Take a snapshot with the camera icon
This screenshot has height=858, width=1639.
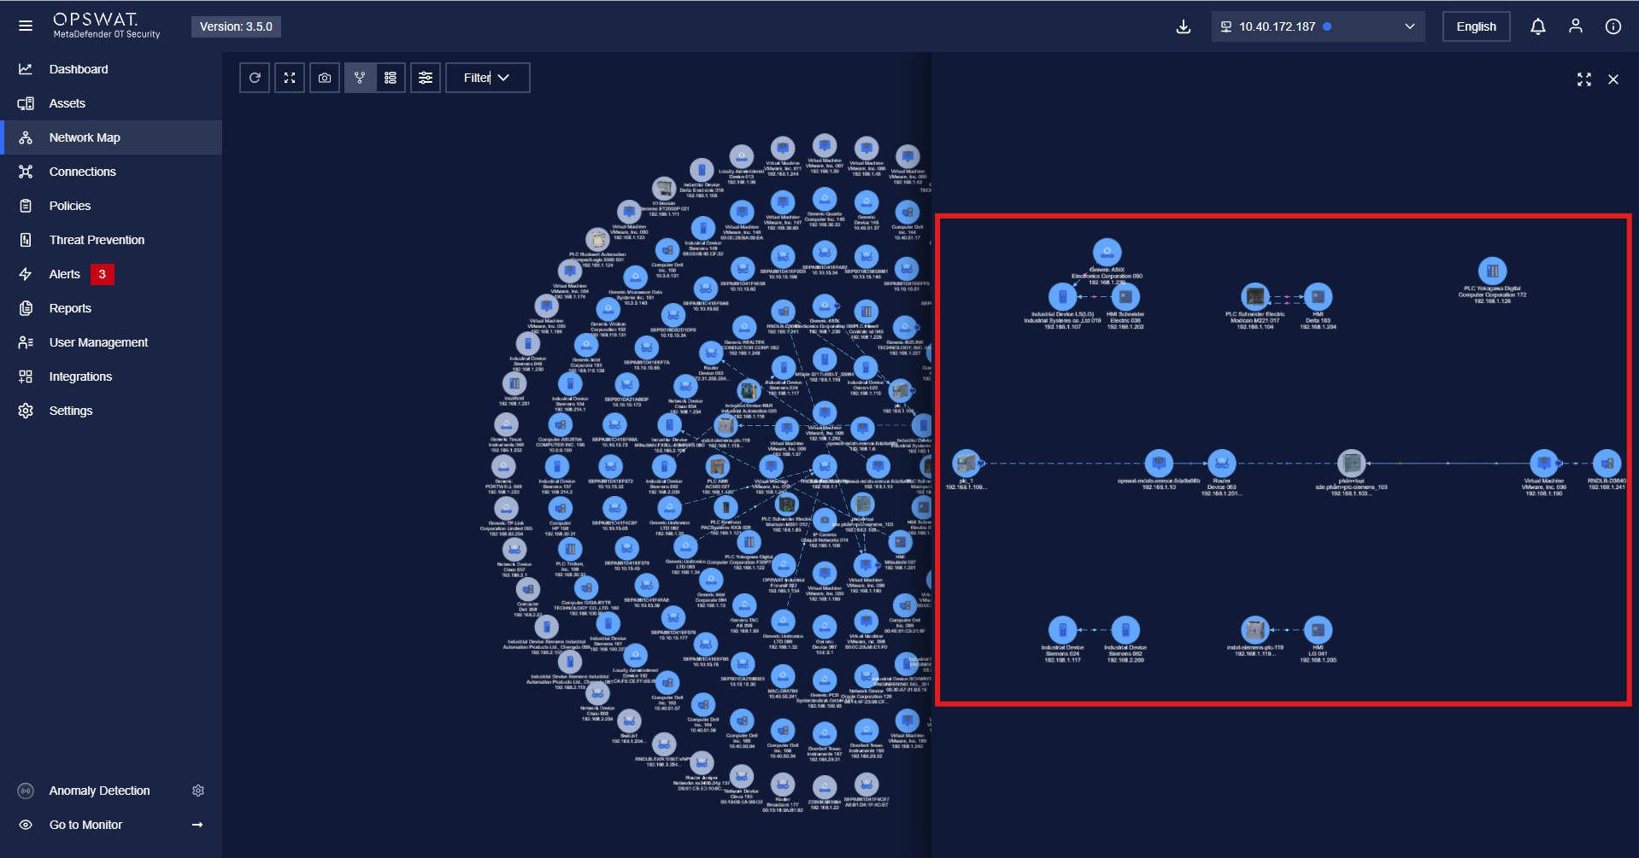[x=325, y=78]
